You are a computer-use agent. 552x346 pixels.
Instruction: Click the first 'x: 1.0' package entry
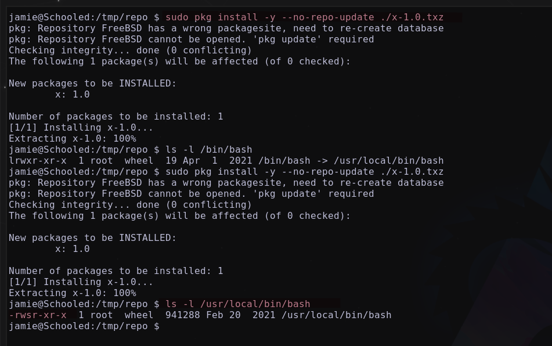(73, 95)
